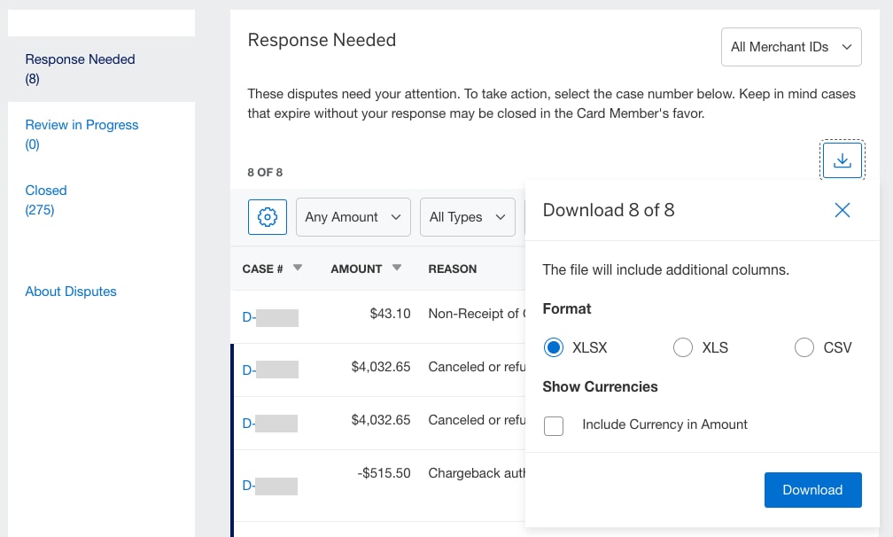Click the Download button
This screenshot has height=537, width=893.
[812, 489]
